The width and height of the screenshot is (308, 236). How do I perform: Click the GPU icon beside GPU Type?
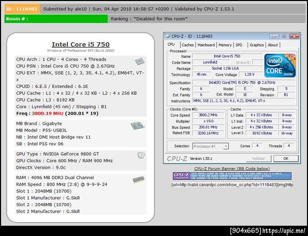click(141, 155)
